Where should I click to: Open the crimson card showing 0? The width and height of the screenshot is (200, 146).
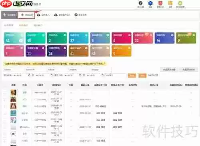coord(122,38)
